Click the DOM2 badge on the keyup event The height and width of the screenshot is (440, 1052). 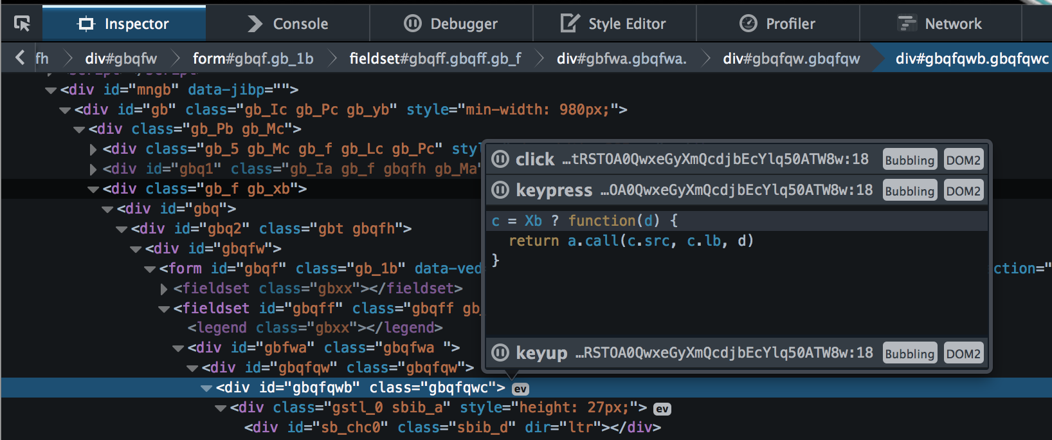coord(963,353)
